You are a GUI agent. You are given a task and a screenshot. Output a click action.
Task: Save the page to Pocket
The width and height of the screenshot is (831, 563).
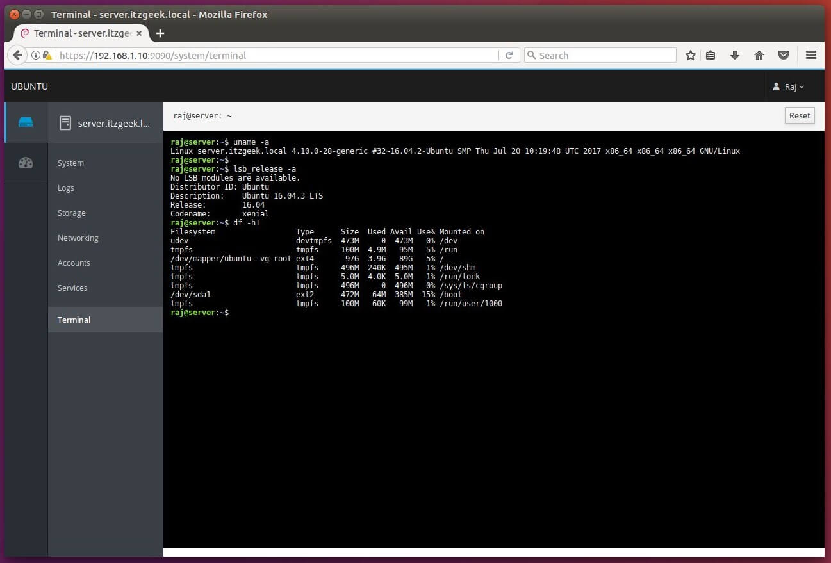pos(783,55)
